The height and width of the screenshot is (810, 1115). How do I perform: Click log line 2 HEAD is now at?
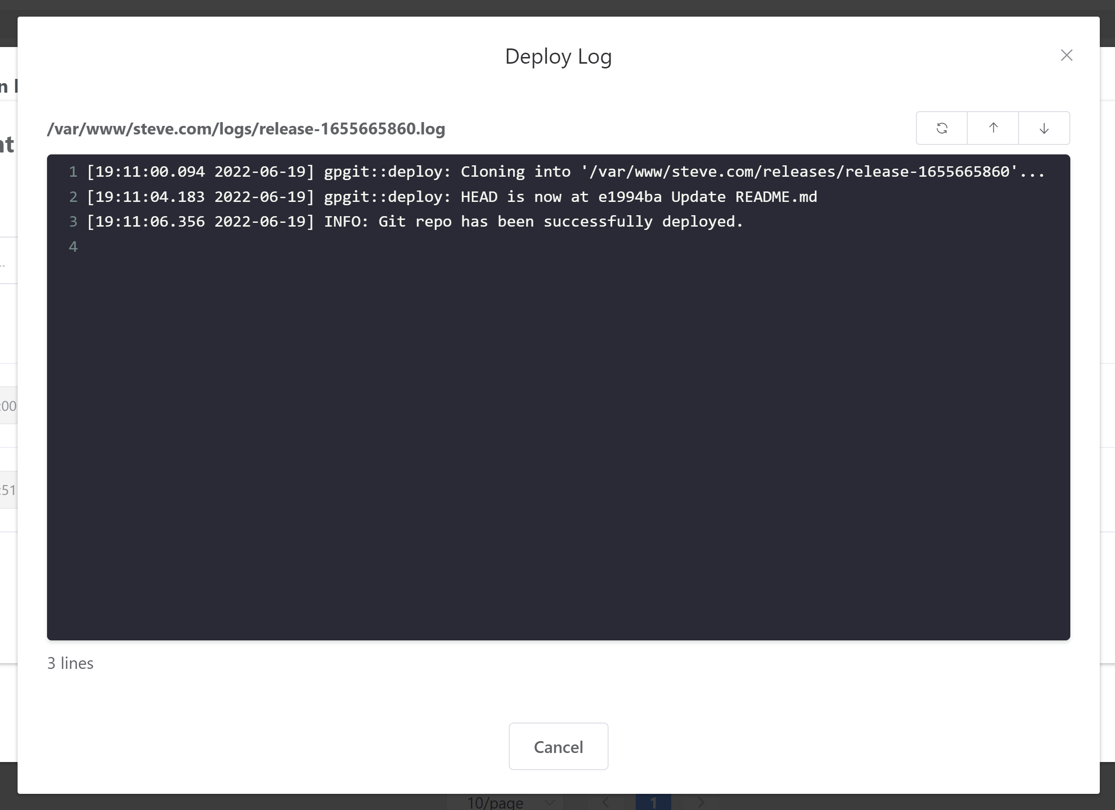[451, 197]
